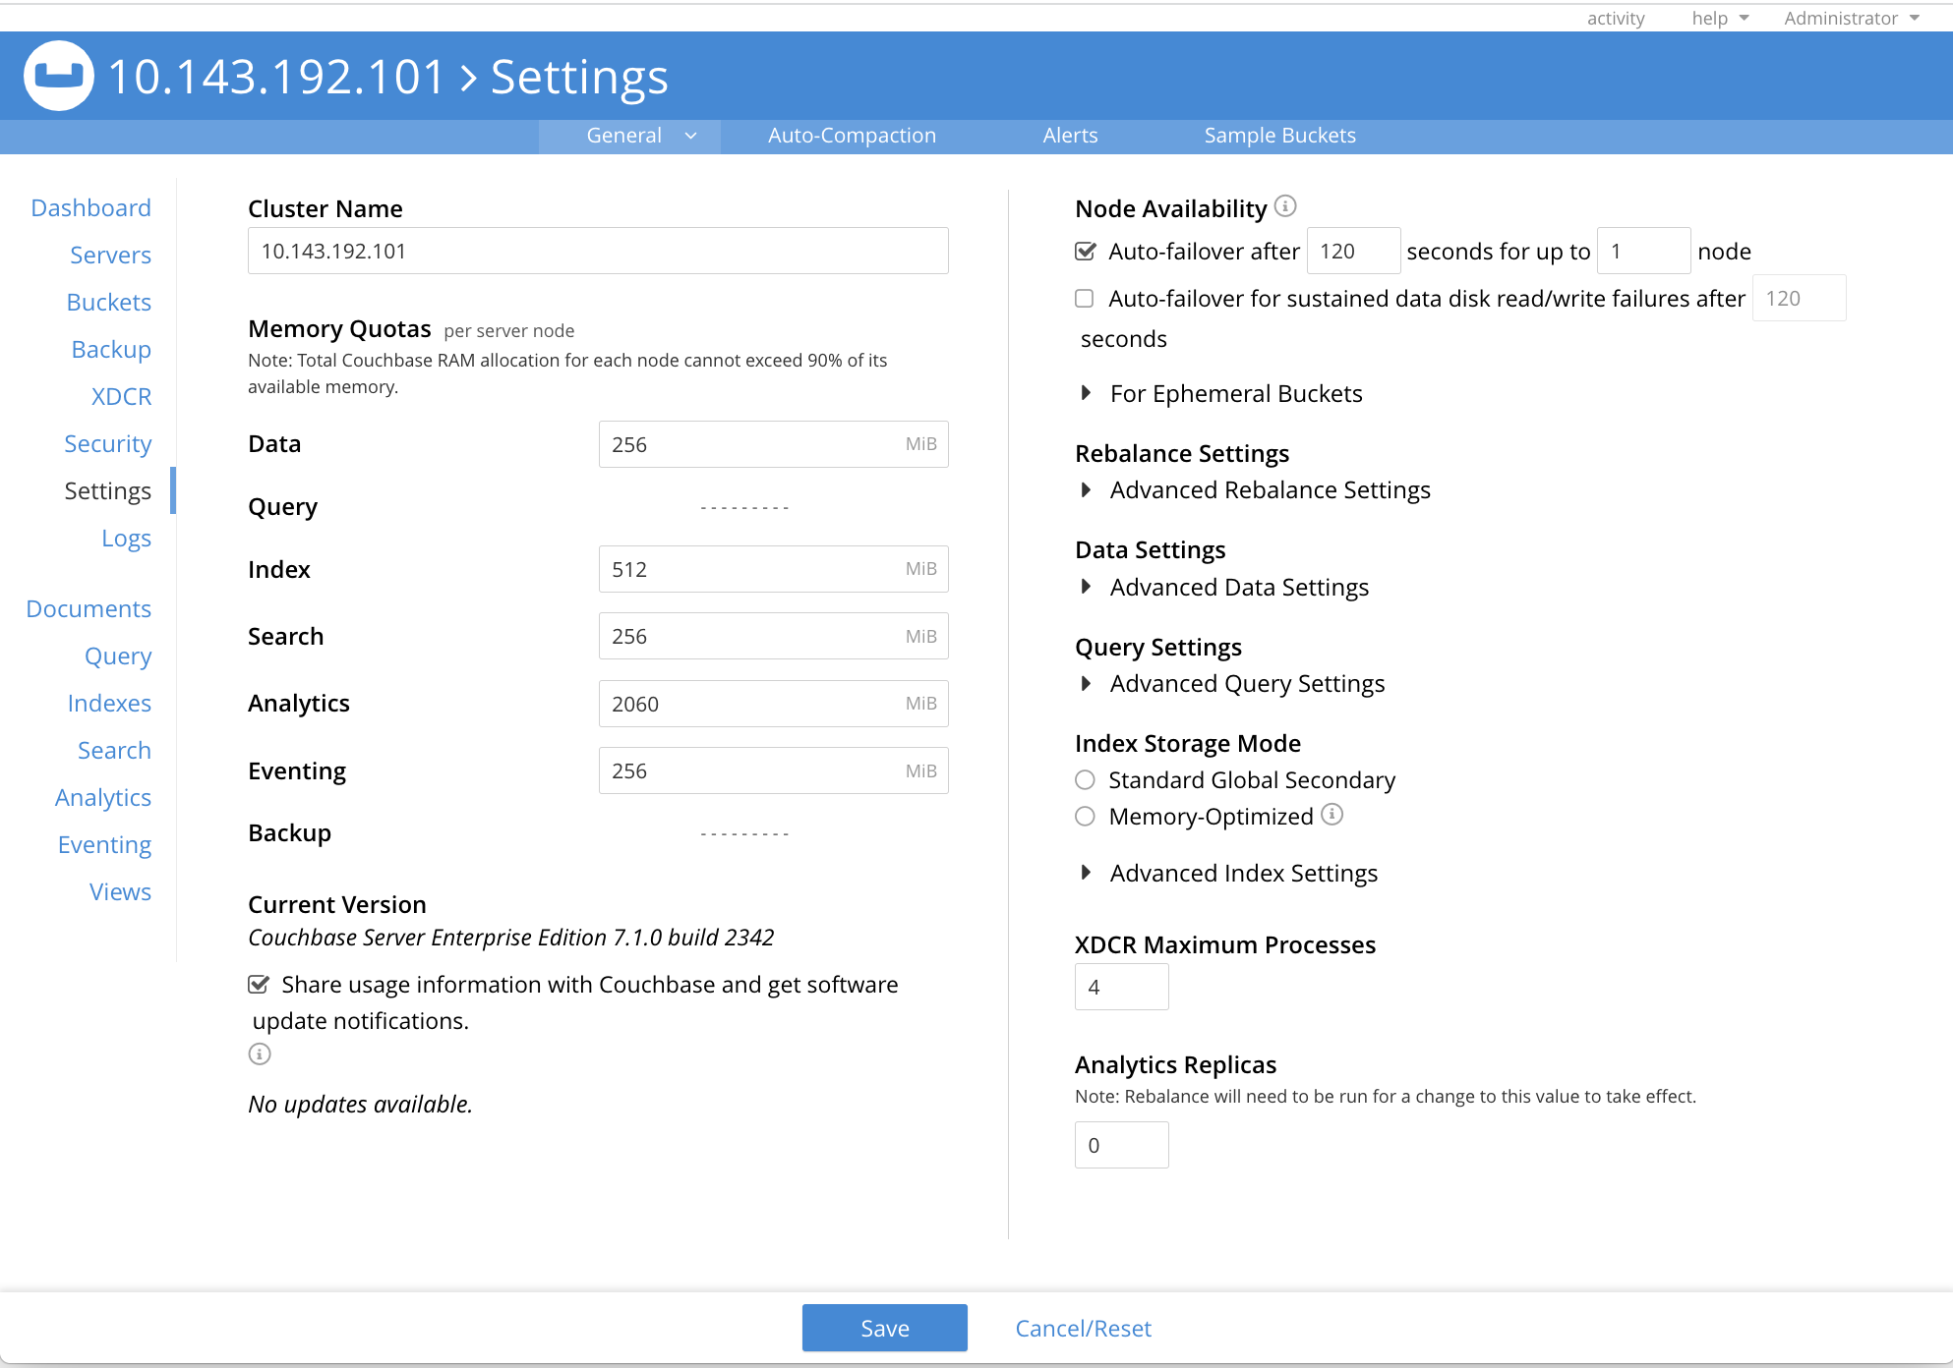This screenshot has height=1368, width=1953.
Task: Click the Cluster Name input field
Action: (x=598, y=252)
